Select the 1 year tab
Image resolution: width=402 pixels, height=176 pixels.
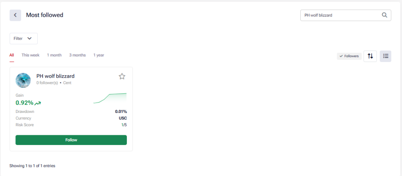pyautogui.click(x=99, y=55)
